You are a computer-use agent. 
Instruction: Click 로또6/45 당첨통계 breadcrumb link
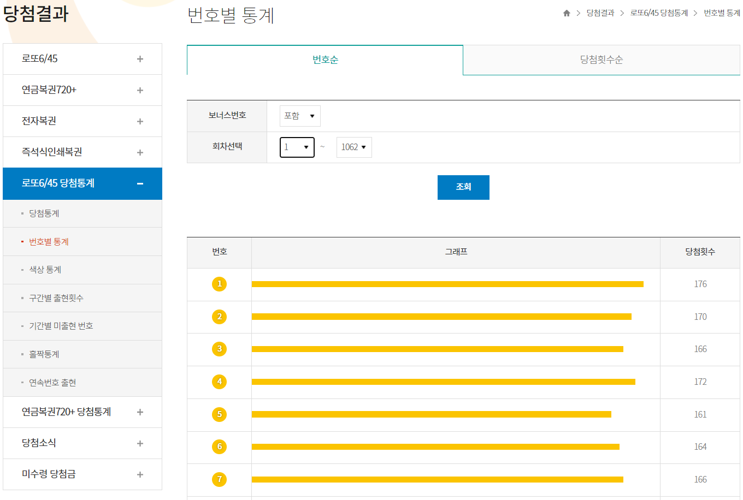point(659,13)
